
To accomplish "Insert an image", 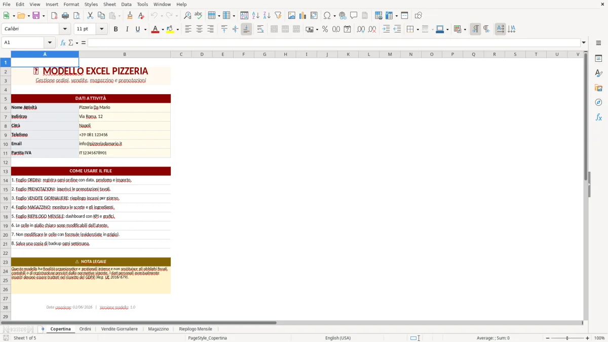I will [x=292, y=16].
